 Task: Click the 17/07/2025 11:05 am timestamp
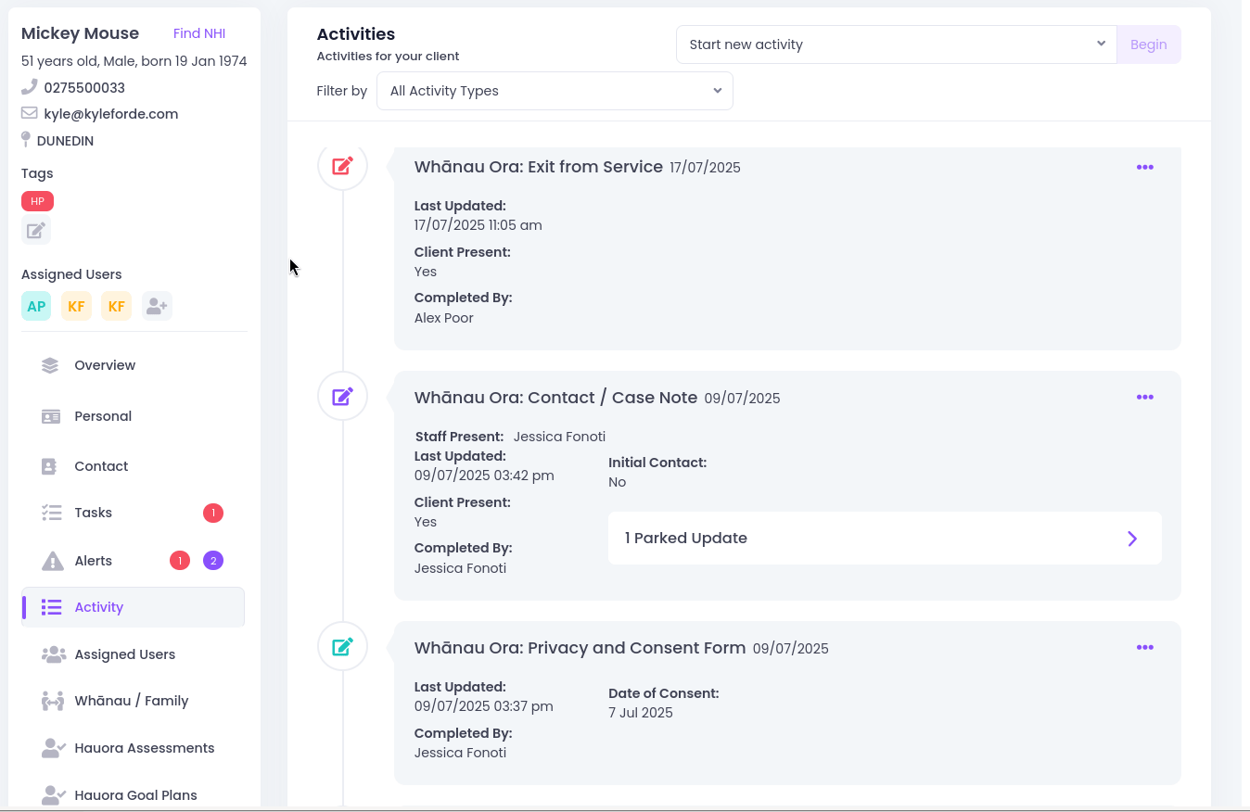click(478, 225)
